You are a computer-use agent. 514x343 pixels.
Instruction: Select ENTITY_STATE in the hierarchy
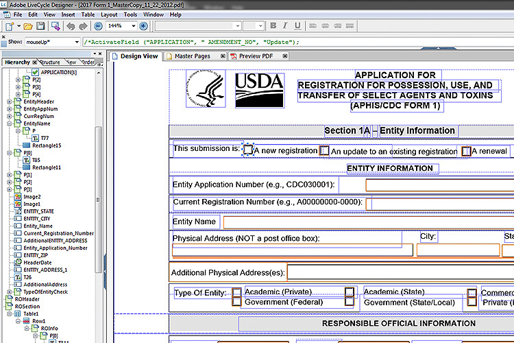[38, 211]
